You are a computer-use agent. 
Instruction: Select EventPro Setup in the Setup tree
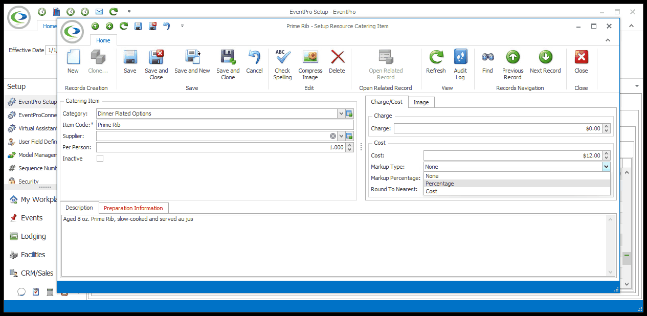point(32,102)
